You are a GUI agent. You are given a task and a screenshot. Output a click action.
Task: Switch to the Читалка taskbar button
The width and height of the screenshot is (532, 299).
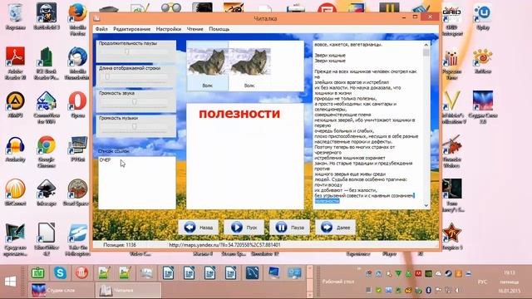[x=128, y=290]
